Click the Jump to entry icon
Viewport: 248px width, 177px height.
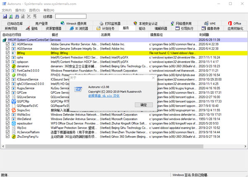[x=35, y=16]
